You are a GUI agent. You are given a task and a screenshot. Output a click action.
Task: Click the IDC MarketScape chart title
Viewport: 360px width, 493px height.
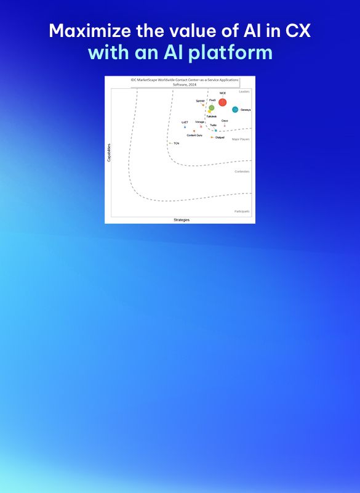pyautogui.click(x=185, y=82)
